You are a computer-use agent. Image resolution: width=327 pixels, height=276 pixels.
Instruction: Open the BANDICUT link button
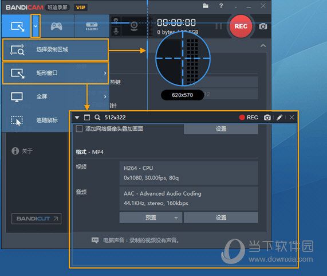point(36,219)
